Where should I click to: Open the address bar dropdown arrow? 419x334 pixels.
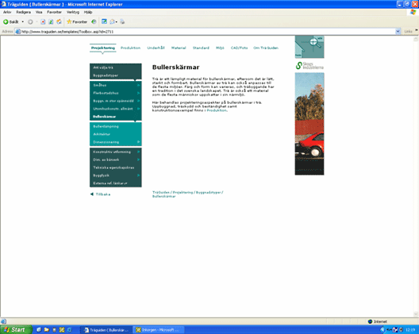[x=398, y=32]
